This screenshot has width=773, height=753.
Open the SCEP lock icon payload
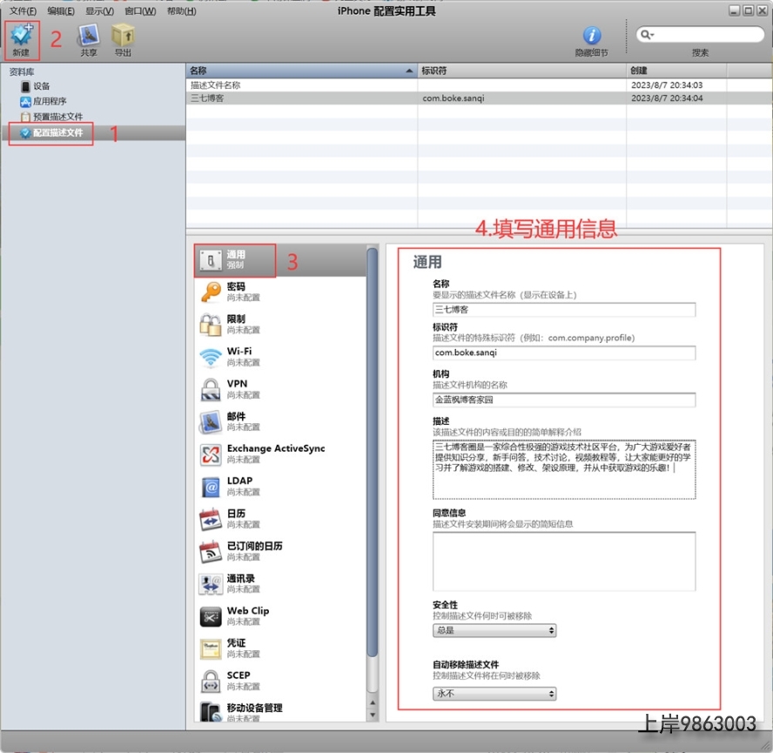tap(211, 682)
